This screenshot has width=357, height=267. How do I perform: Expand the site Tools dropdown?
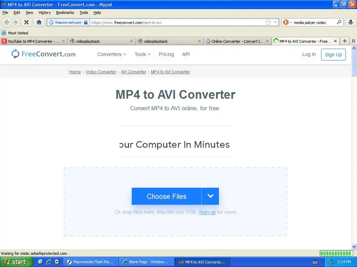[143, 54]
